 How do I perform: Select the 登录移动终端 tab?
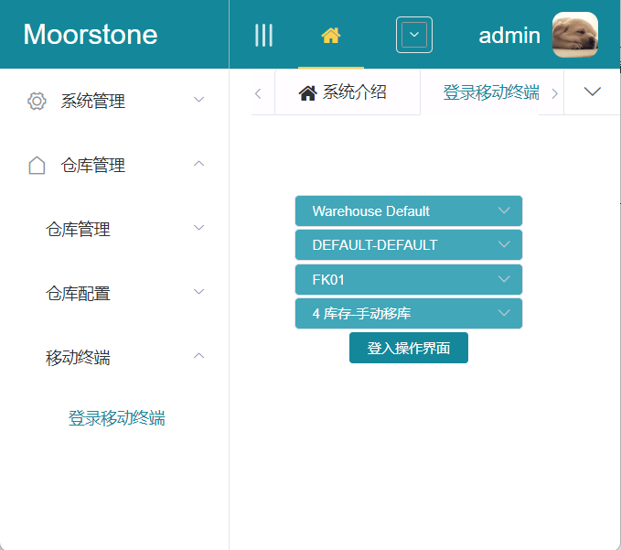(491, 92)
